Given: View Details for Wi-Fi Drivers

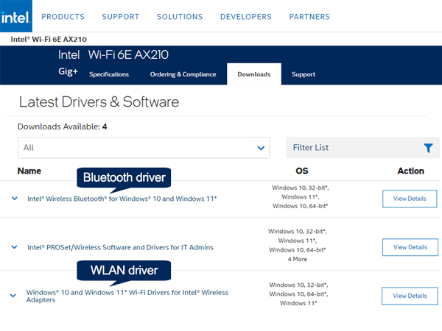Looking at the screenshot, I should click(x=410, y=296).
